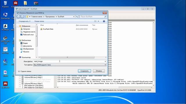Refresh the folder via address bar button

coord(77,17)
